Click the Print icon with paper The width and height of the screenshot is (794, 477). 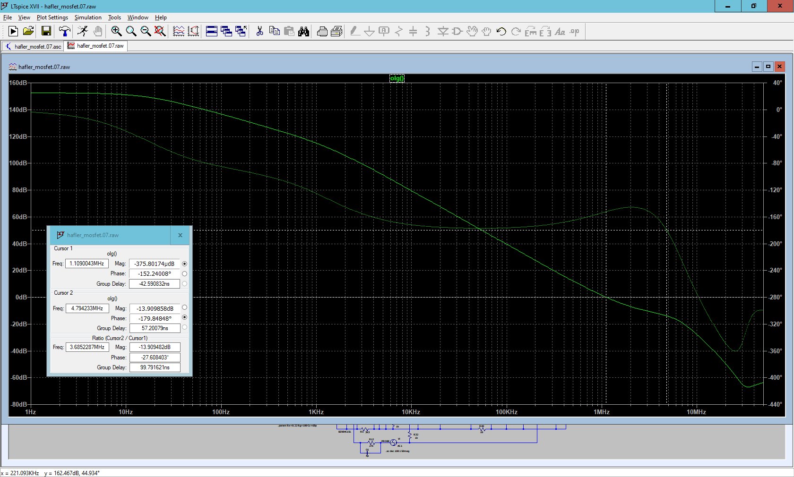[x=337, y=31]
